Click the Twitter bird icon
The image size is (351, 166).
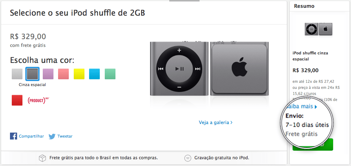pos(52,136)
